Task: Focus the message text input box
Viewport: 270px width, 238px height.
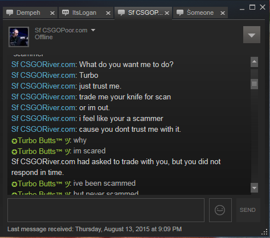Action: (x=106, y=210)
